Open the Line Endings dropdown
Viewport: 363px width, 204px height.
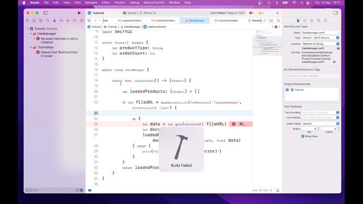(320, 117)
